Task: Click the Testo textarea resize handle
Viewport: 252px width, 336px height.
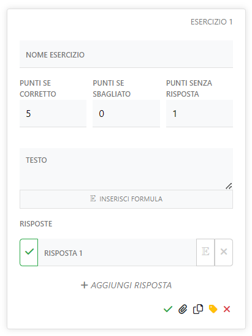Action: coord(229,186)
